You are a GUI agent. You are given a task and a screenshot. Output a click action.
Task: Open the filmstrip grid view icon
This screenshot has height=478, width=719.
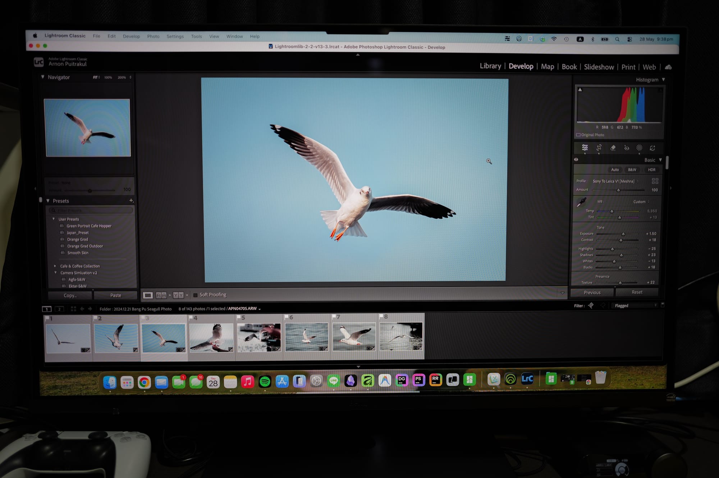point(73,309)
